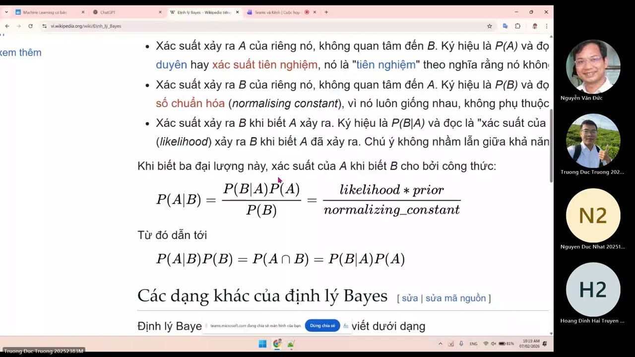Switch ENG input language indicator
Viewport: 635px width, 357px height.
473,344
